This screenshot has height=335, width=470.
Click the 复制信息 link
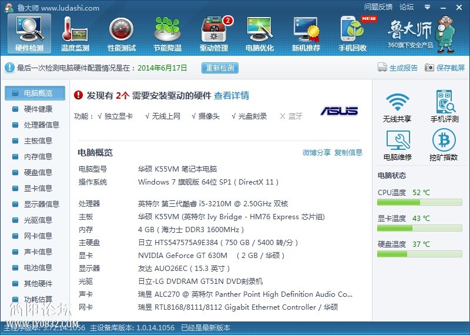click(348, 153)
